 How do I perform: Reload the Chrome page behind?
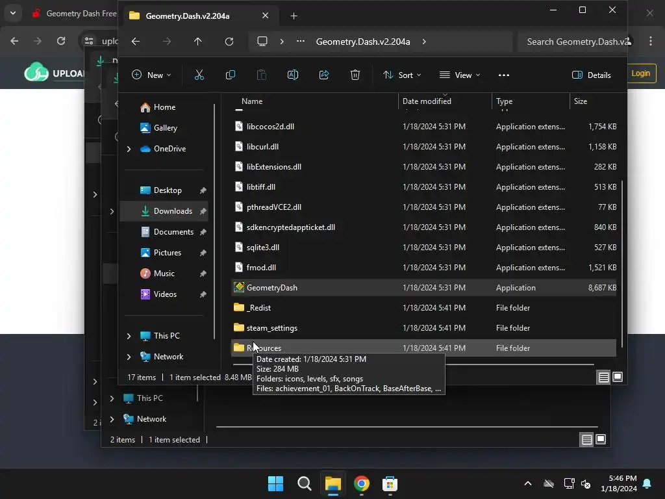click(61, 41)
